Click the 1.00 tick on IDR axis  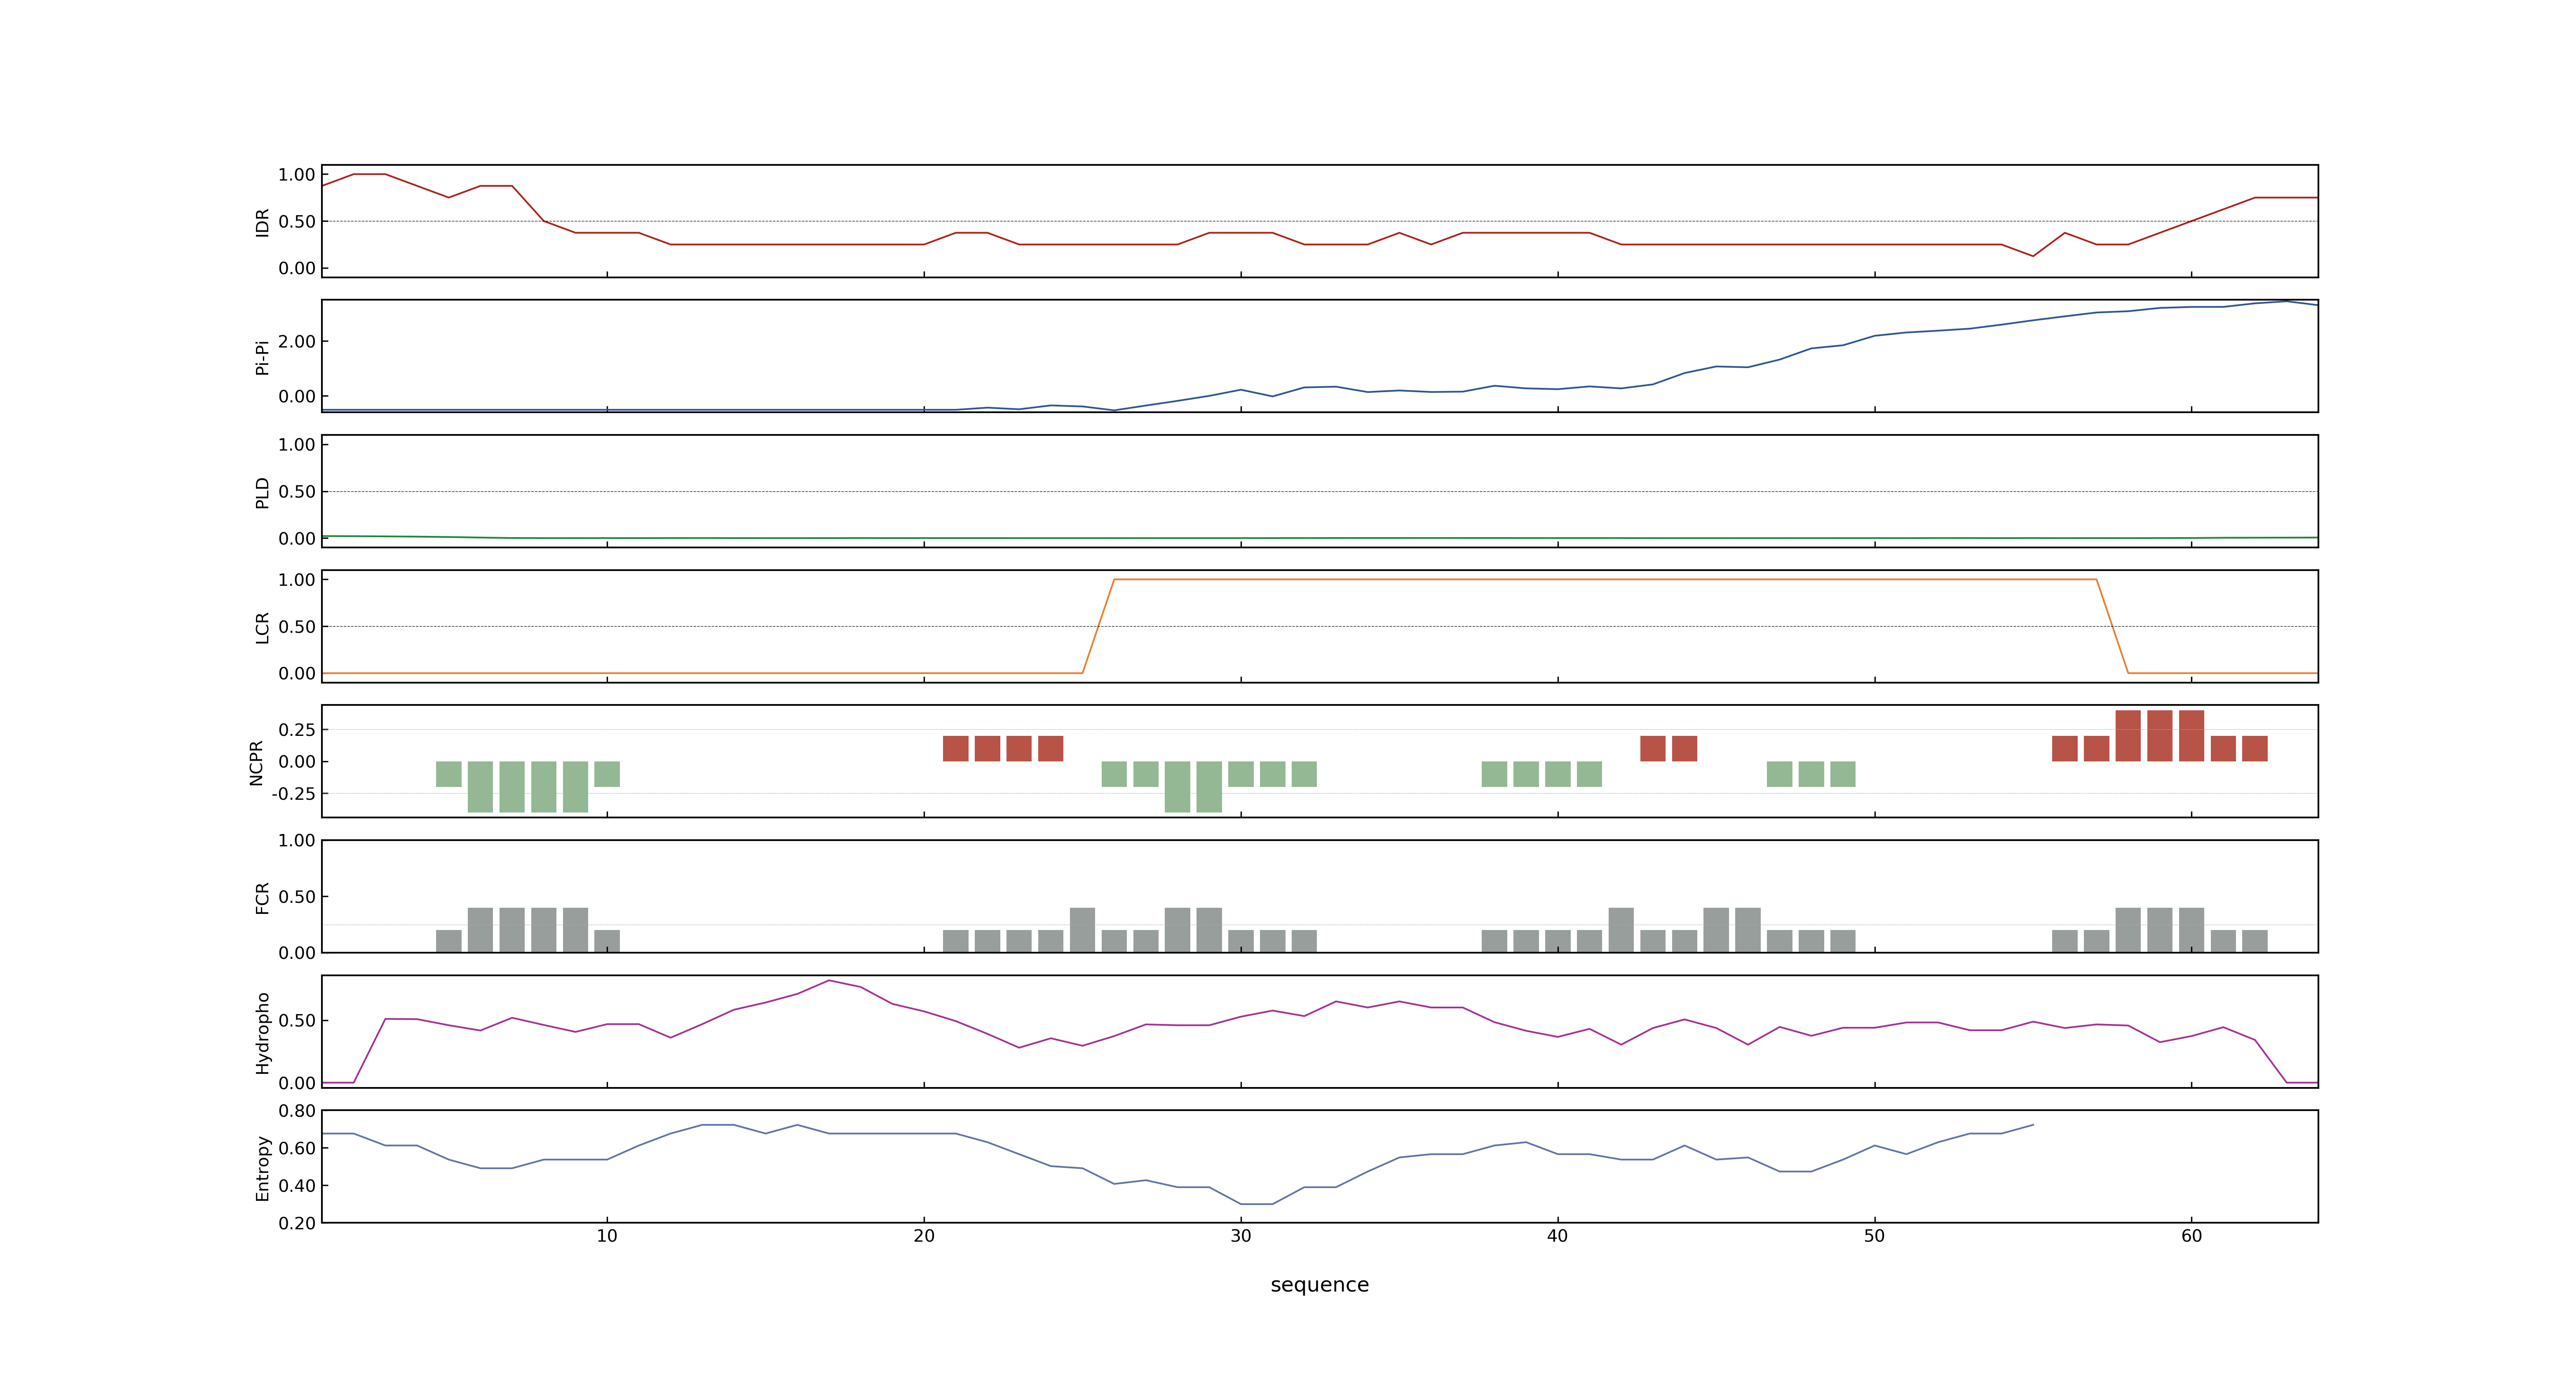point(297,175)
